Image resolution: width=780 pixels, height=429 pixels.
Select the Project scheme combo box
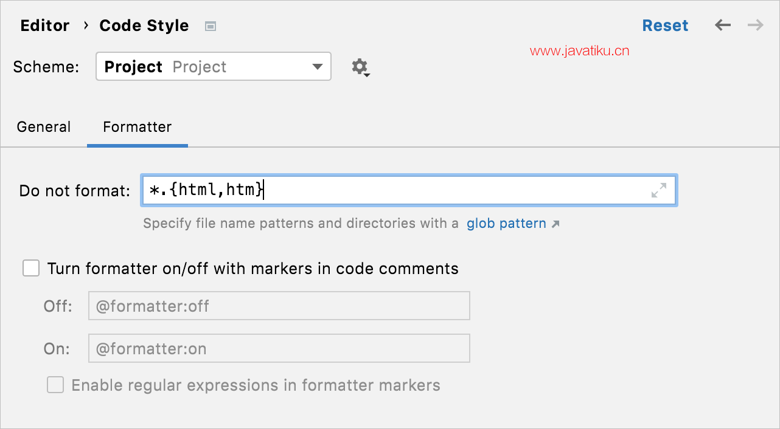214,67
